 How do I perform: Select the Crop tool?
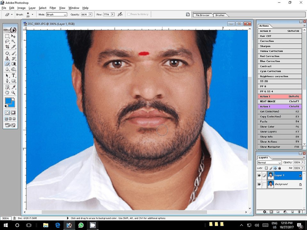click(7, 47)
